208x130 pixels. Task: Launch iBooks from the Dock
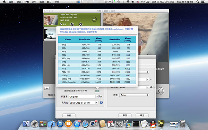[68, 124]
